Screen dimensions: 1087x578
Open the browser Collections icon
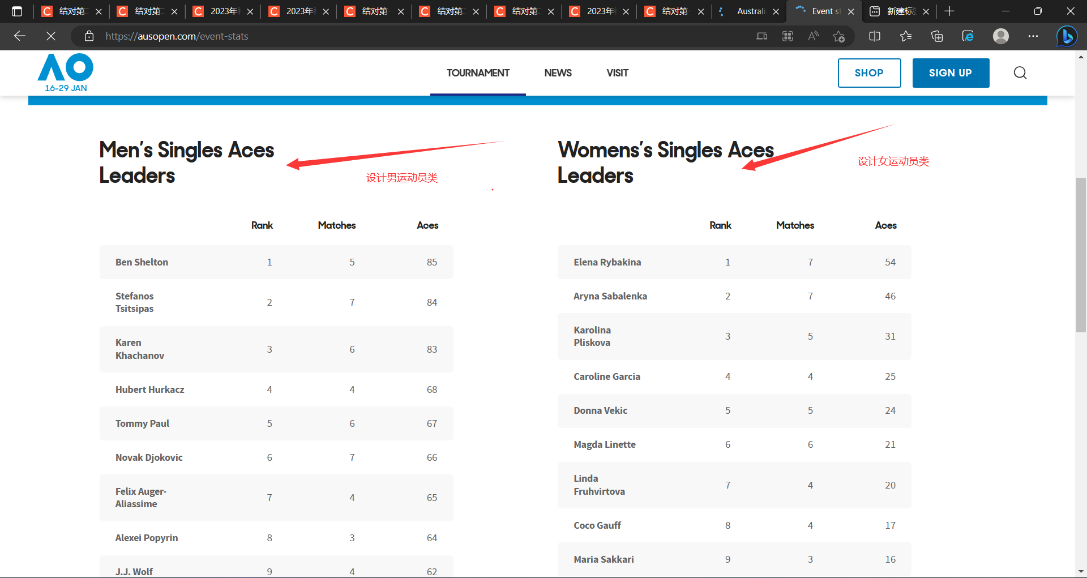[937, 36]
